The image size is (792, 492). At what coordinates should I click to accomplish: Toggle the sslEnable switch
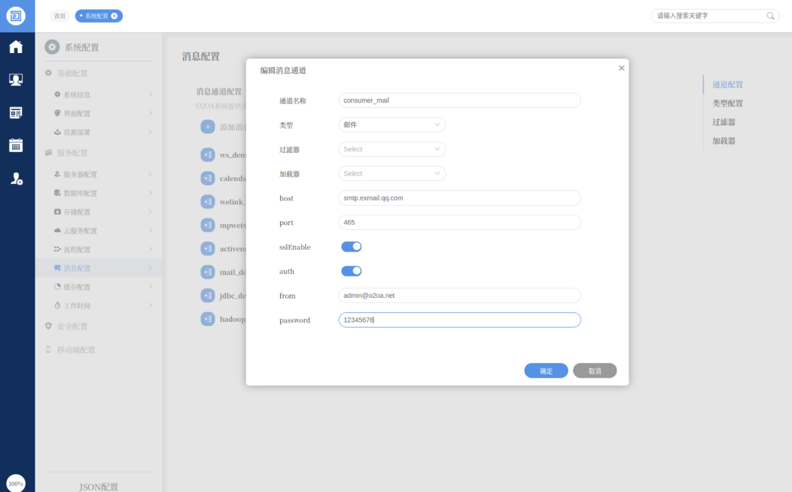pos(351,247)
